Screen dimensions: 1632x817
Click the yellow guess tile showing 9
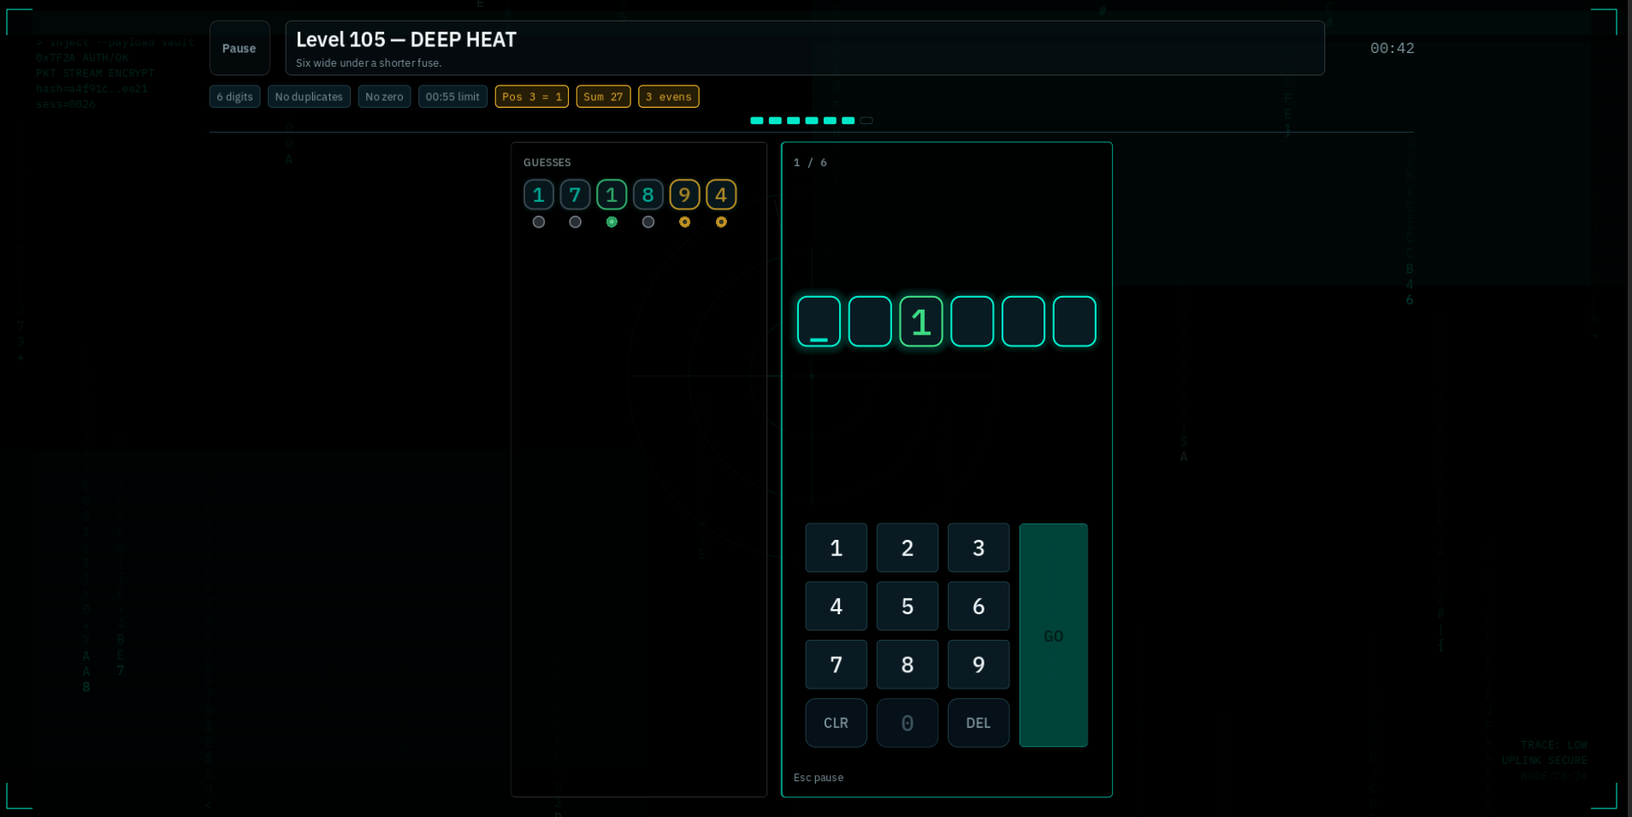coord(684,195)
